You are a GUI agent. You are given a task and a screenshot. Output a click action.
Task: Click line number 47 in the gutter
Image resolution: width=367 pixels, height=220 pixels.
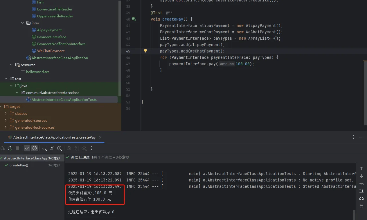(x=128, y=64)
